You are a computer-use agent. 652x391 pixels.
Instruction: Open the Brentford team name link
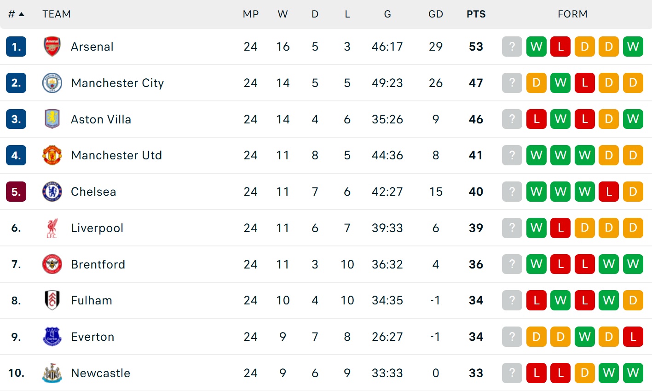coord(98,264)
